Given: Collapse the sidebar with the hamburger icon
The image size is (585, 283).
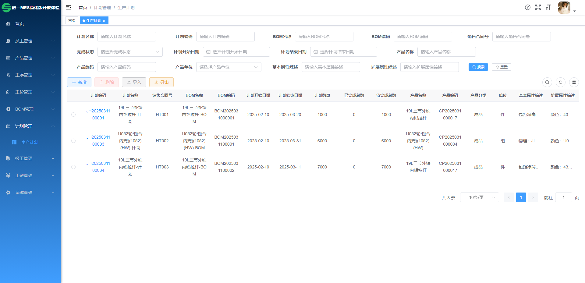Looking at the screenshot, I should point(69,7).
